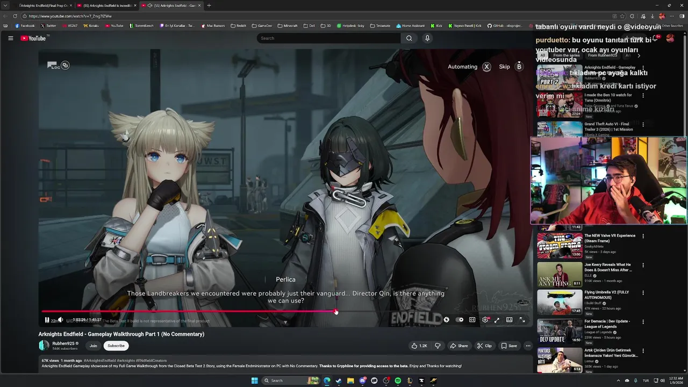
Task: Open options for 'Joe Keery Reveals' video
Action: pyautogui.click(x=643, y=265)
